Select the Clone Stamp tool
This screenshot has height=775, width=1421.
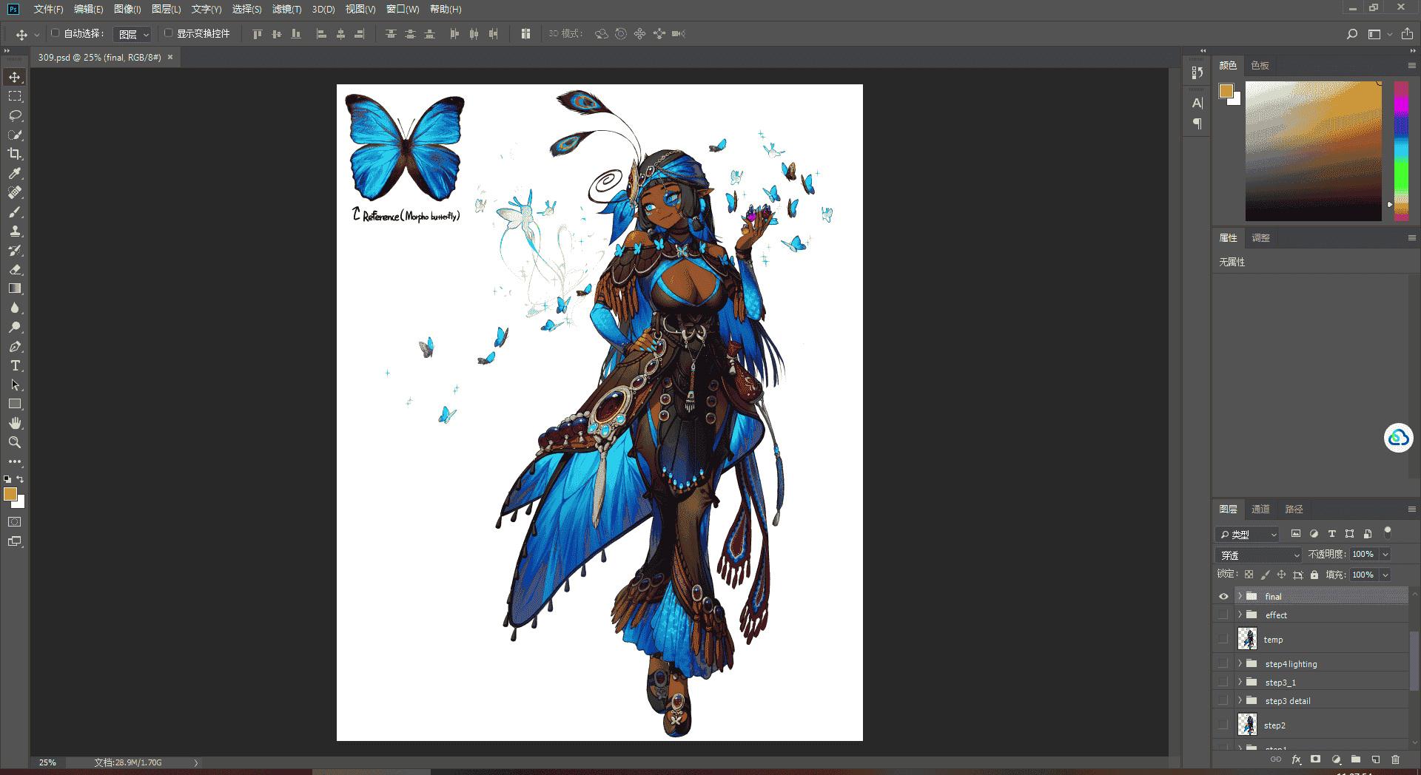click(x=15, y=231)
